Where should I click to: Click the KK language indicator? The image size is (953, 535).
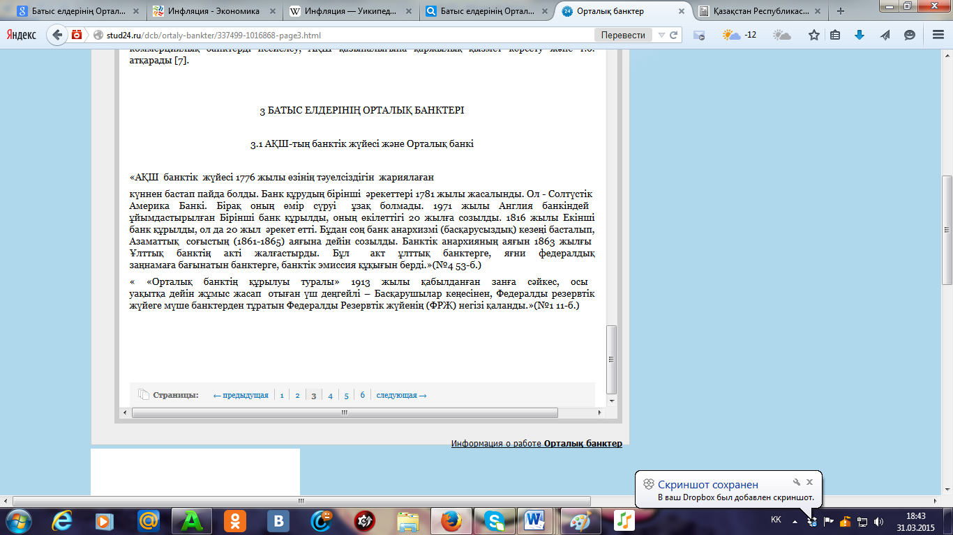(x=776, y=520)
